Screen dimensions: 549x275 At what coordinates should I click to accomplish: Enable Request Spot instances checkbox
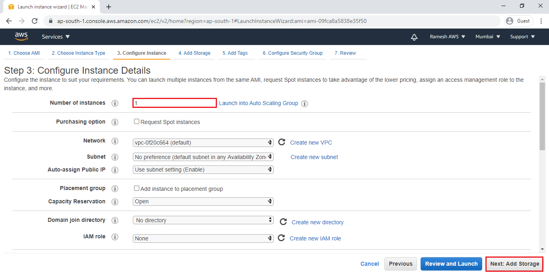click(137, 122)
